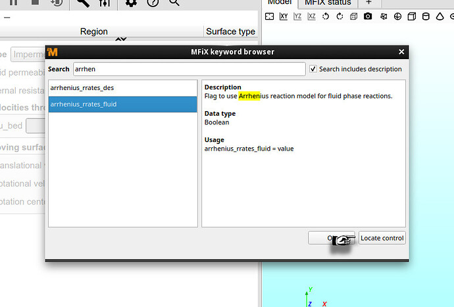Viewport: 454px width, 307px height.
Task: Open the build mesh wrench tool
Action: (x=83, y=3)
